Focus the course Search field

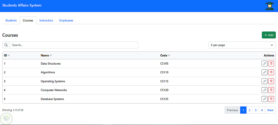click(74, 45)
